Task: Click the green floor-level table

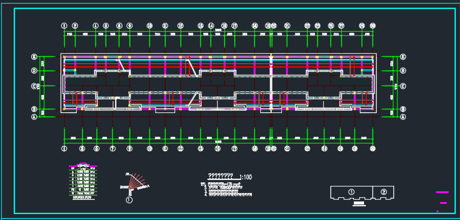Action: click(83, 181)
